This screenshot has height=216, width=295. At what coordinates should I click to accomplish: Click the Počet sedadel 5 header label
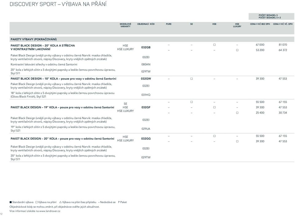point(268,15)
